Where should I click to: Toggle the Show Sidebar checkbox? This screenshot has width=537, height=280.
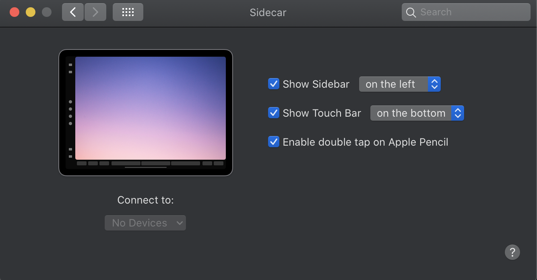[x=274, y=84]
